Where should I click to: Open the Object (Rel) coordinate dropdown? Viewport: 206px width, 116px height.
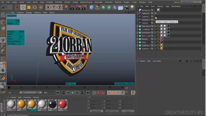pos(97,111)
